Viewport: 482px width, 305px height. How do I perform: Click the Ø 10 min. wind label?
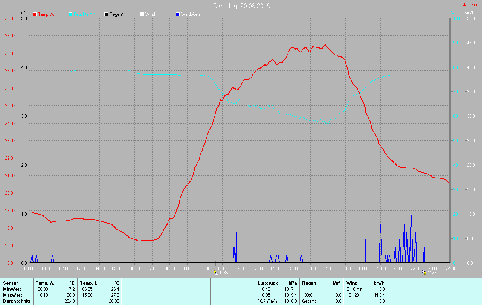coord(355,289)
